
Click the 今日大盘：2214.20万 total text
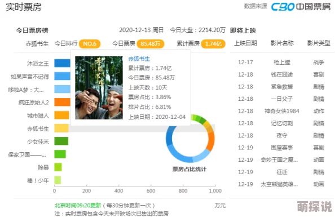(x=197, y=30)
